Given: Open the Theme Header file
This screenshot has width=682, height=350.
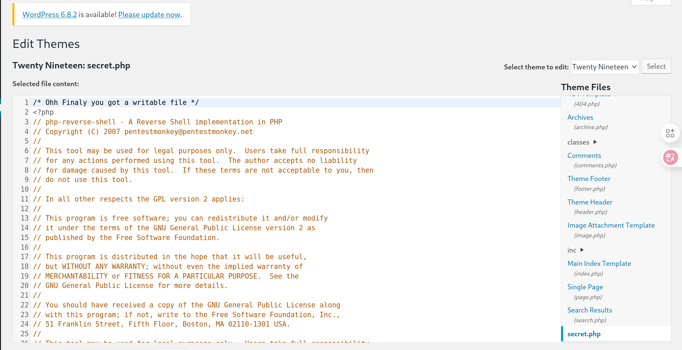Looking at the screenshot, I should [590, 202].
